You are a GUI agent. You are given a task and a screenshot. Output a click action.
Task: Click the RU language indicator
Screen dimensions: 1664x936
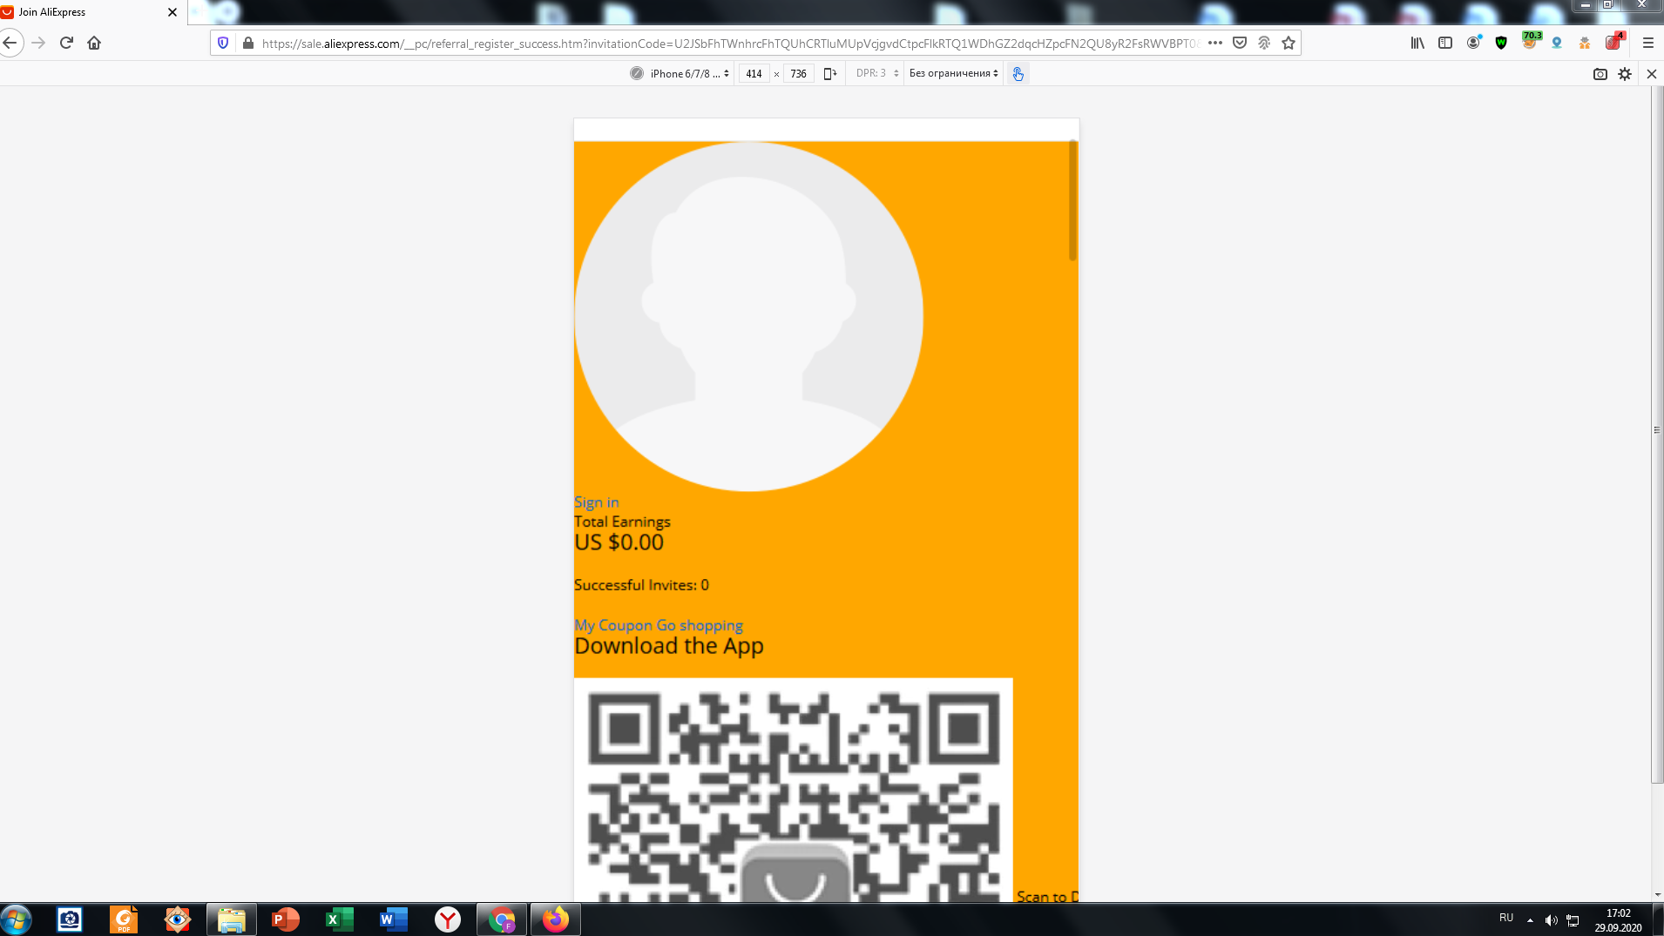point(1506,918)
